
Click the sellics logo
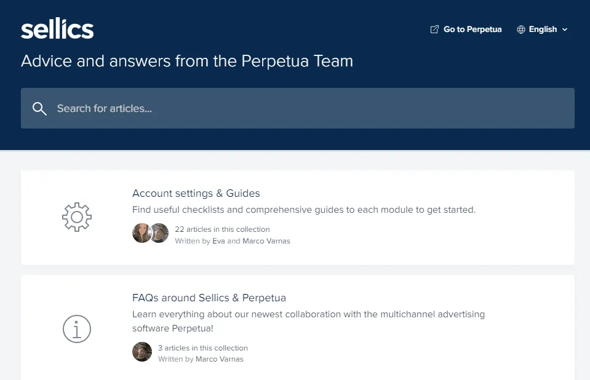click(x=57, y=28)
